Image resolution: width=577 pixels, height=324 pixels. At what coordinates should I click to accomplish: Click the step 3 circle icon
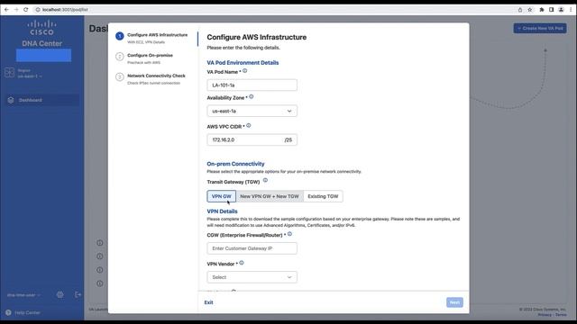coord(120,76)
